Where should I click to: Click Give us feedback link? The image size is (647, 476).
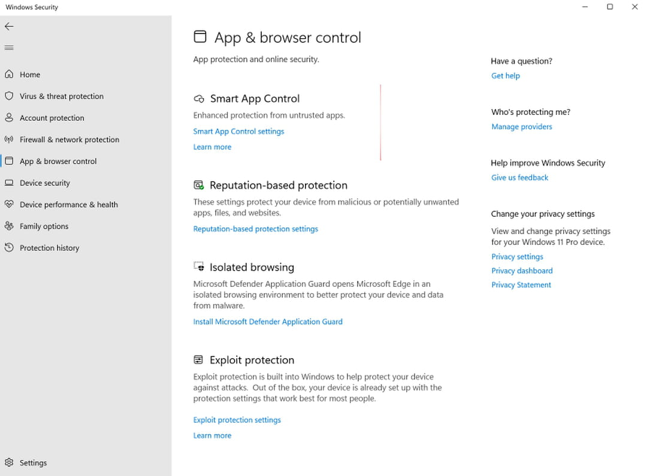(x=520, y=177)
